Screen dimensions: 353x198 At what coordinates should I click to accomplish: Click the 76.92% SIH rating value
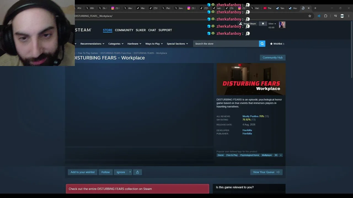point(247,120)
